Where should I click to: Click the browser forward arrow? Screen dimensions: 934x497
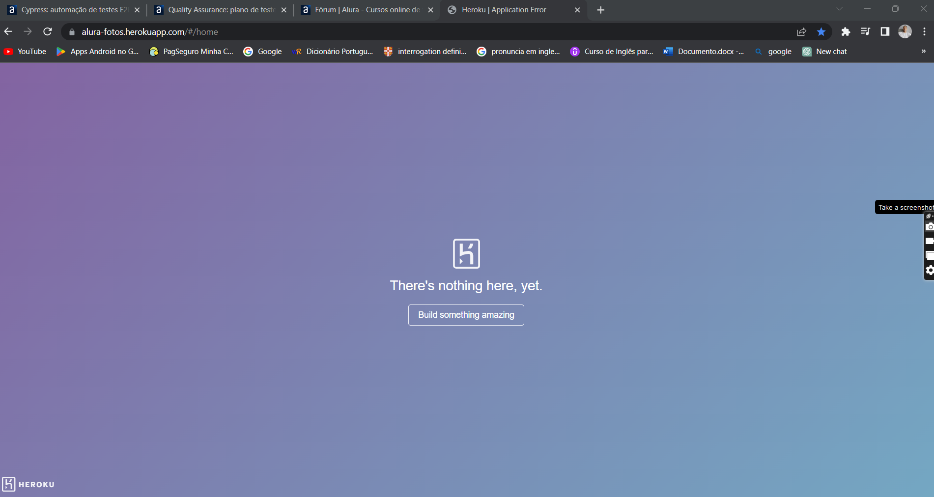pyautogui.click(x=28, y=31)
